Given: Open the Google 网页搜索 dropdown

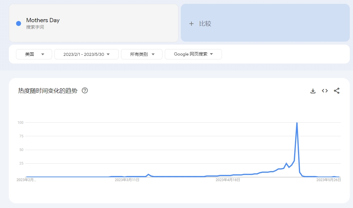Looking at the screenshot, I should point(193,54).
